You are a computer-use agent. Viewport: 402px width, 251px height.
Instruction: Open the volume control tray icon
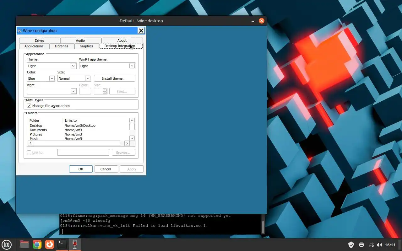tap(379, 245)
